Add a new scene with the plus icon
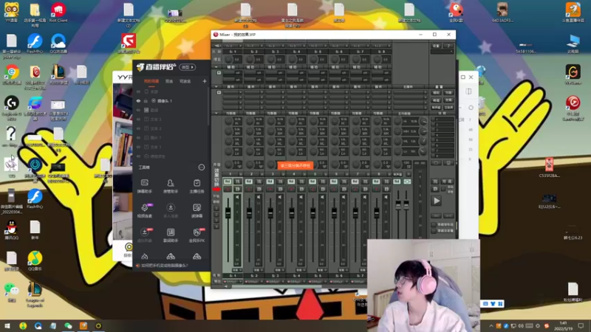This screenshot has width=591, height=332. [x=205, y=81]
